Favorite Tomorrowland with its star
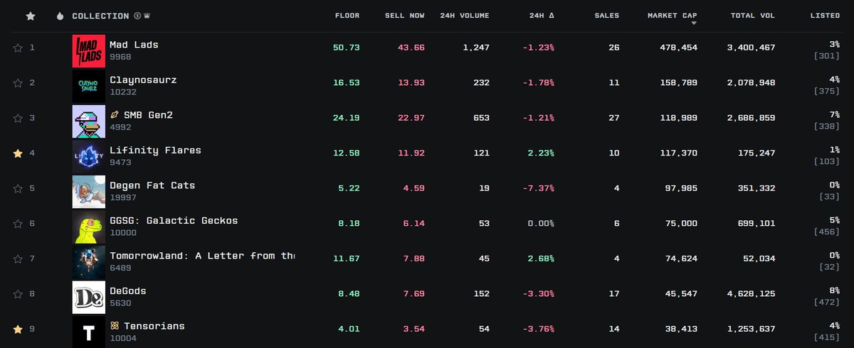The height and width of the screenshot is (348, 854). point(18,259)
